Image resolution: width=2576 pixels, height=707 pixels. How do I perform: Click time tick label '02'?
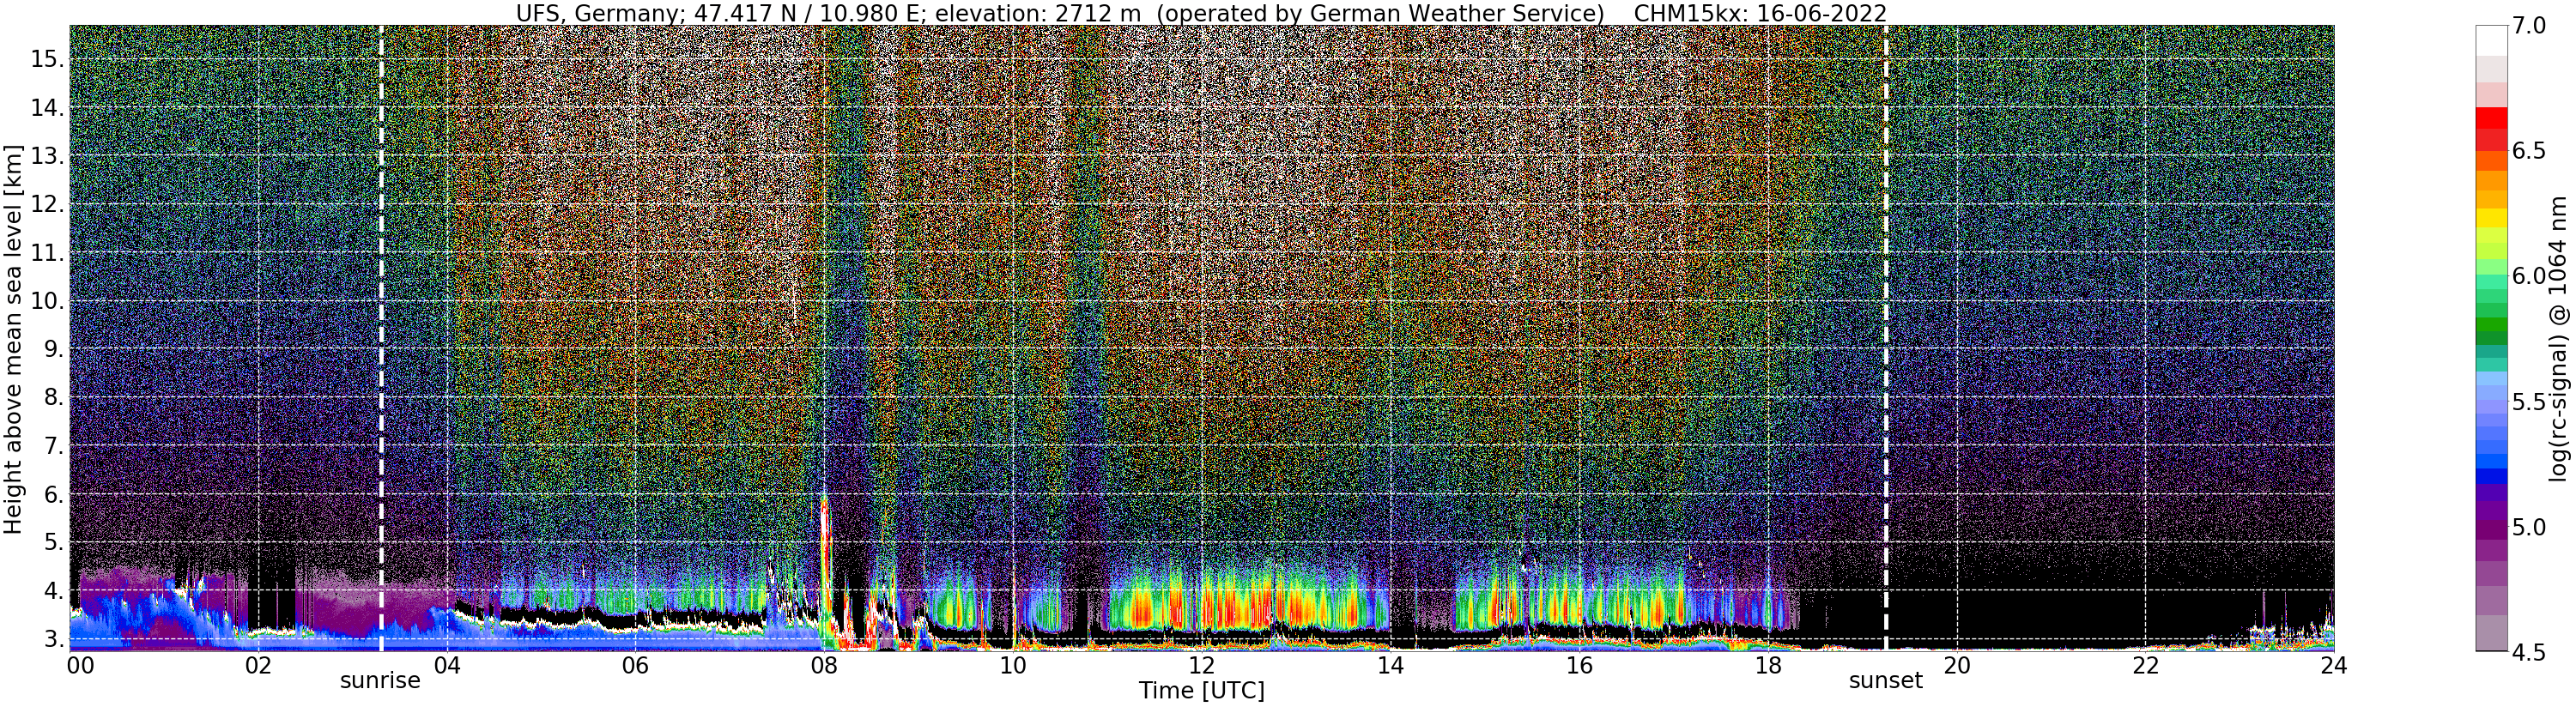point(258,665)
